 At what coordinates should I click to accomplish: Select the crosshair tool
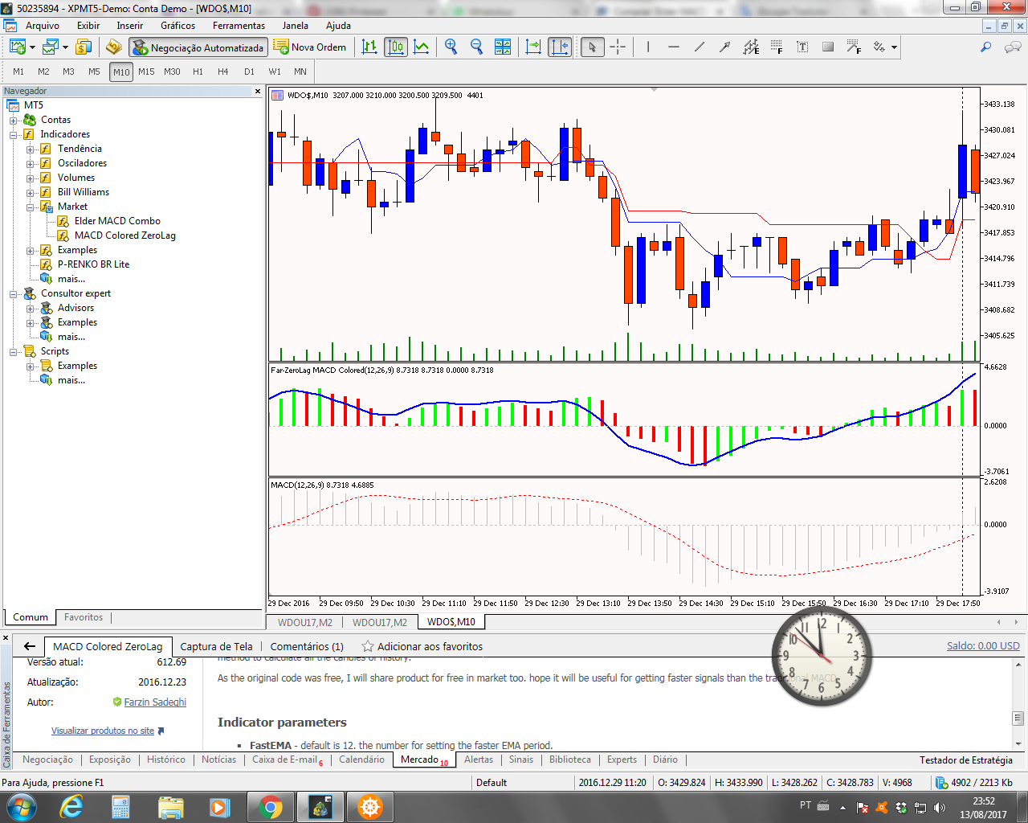coord(618,47)
